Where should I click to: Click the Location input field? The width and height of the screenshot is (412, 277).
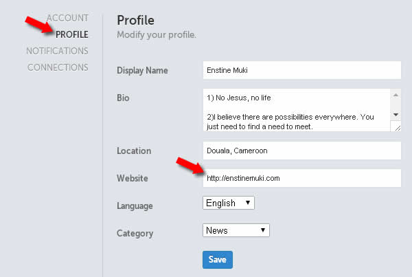click(x=302, y=151)
